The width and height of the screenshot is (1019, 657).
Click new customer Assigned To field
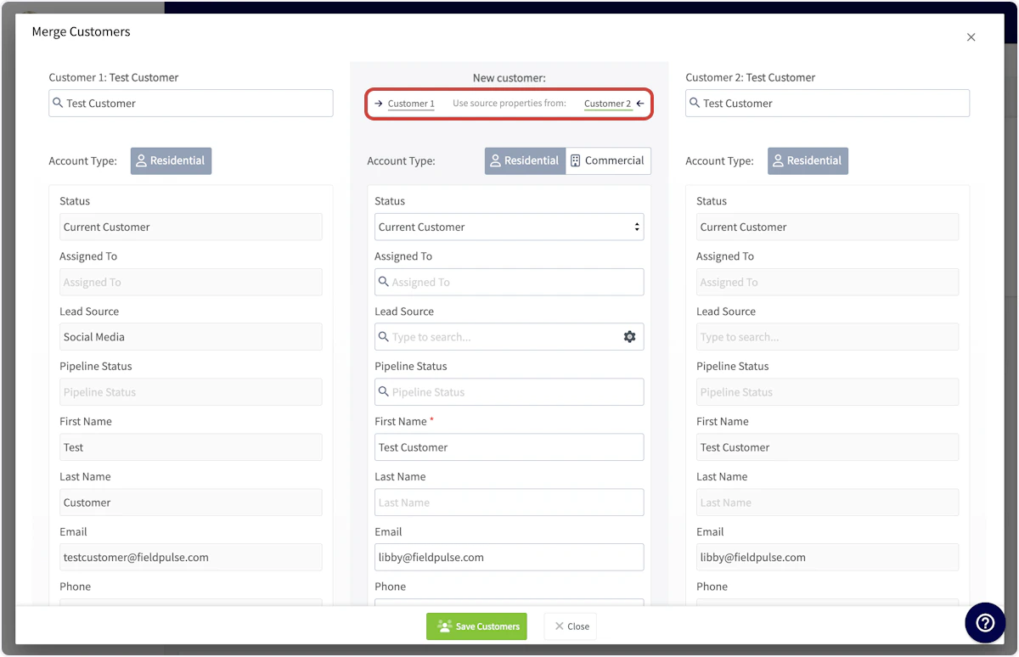tap(509, 282)
